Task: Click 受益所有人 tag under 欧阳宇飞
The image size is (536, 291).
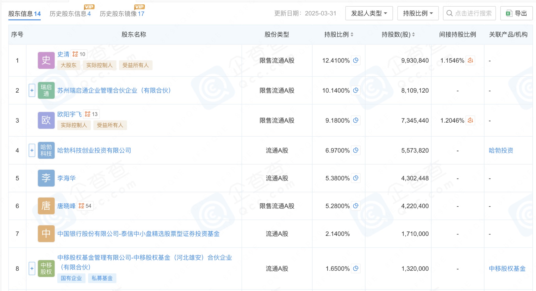Action: (x=110, y=125)
